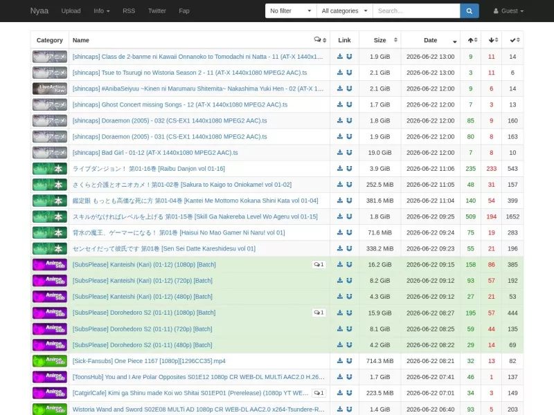This screenshot has width=554, height=415.
Task: Go to the Upload page
Action: coord(71,11)
